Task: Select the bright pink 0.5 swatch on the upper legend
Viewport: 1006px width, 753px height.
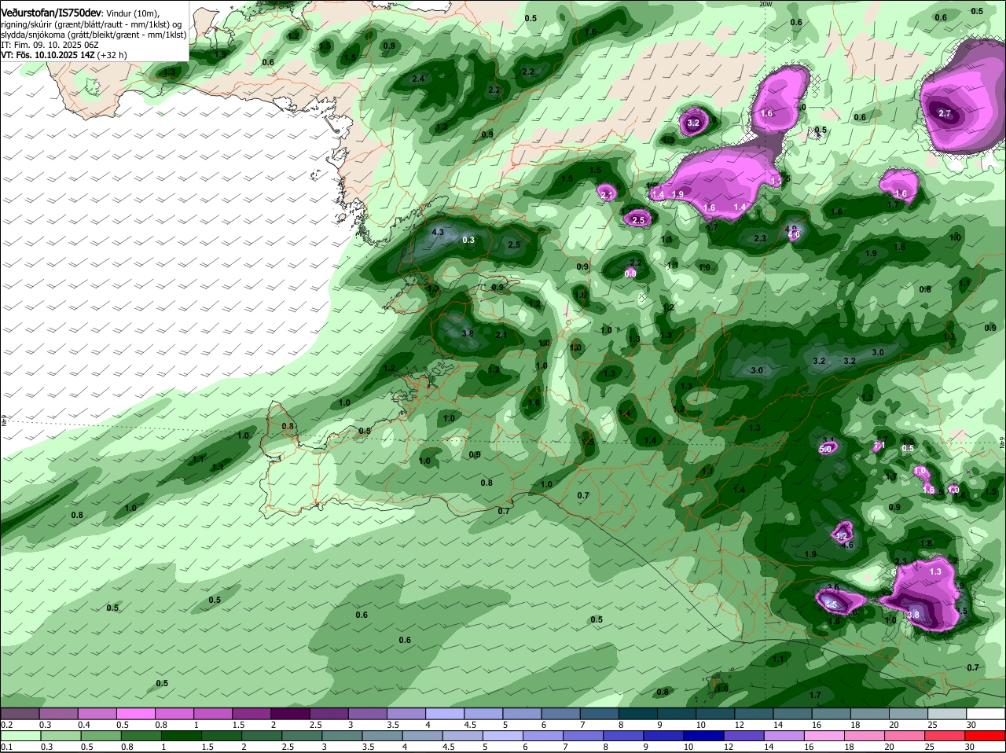Action: coord(136,713)
